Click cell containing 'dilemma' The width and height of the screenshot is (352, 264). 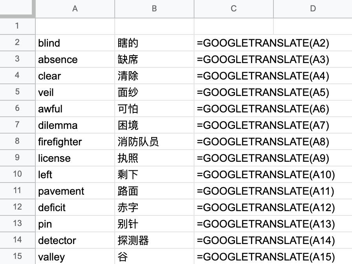coord(75,125)
